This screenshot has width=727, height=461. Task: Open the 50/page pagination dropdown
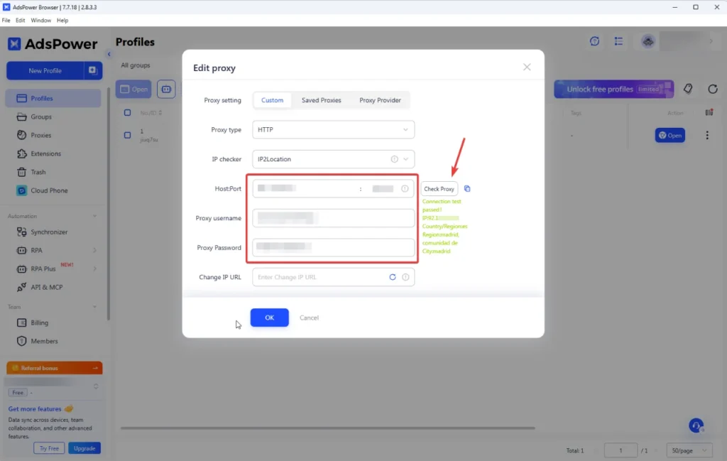pyautogui.click(x=688, y=450)
